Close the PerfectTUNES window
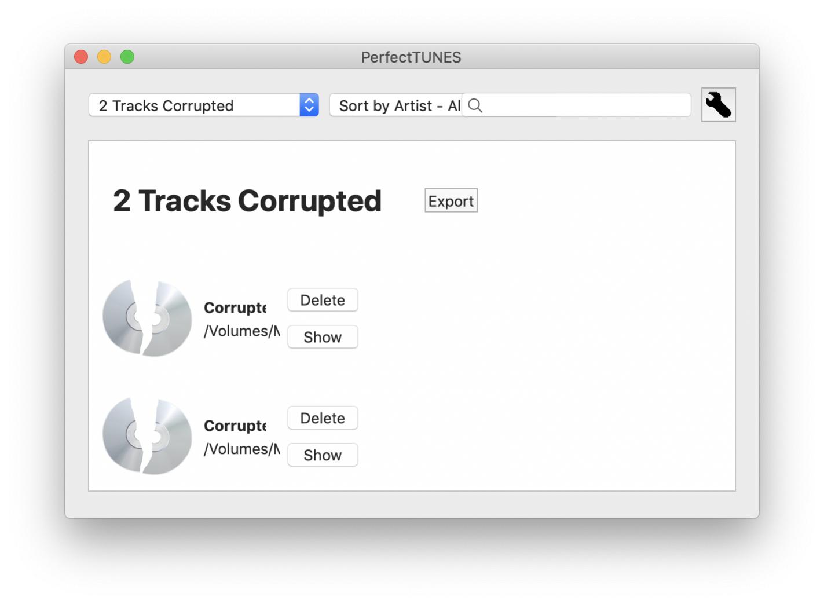The width and height of the screenshot is (824, 604). tap(81, 57)
